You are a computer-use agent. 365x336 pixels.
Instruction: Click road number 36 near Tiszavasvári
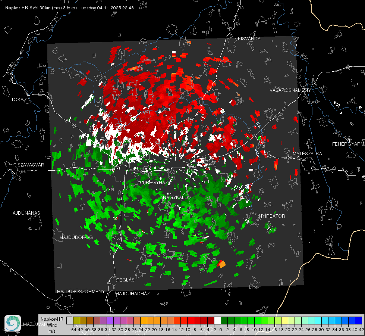point(23,172)
